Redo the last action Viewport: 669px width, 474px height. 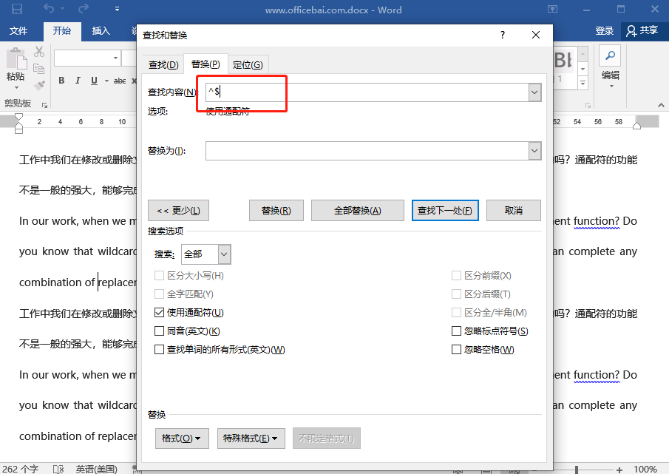[84, 9]
